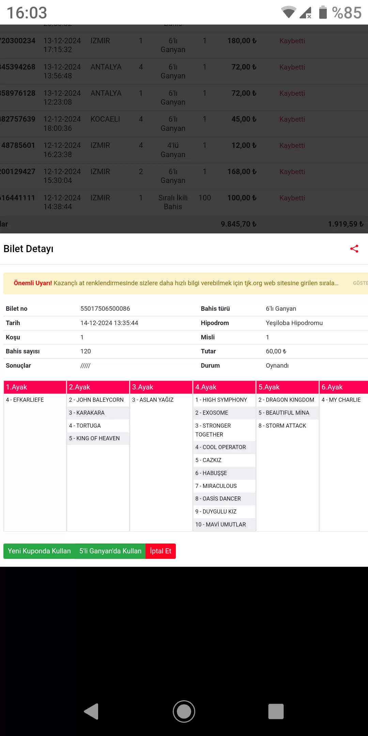Click Yeni Kuponda Kullan button

pyautogui.click(x=39, y=551)
